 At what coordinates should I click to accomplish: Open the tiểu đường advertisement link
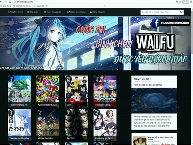pyautogui.click(x=160, y=138)
